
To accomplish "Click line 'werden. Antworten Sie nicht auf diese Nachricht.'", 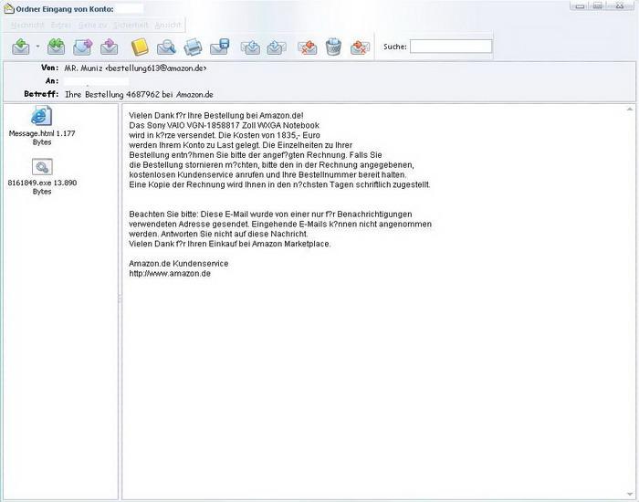I will tap(218, 234).
